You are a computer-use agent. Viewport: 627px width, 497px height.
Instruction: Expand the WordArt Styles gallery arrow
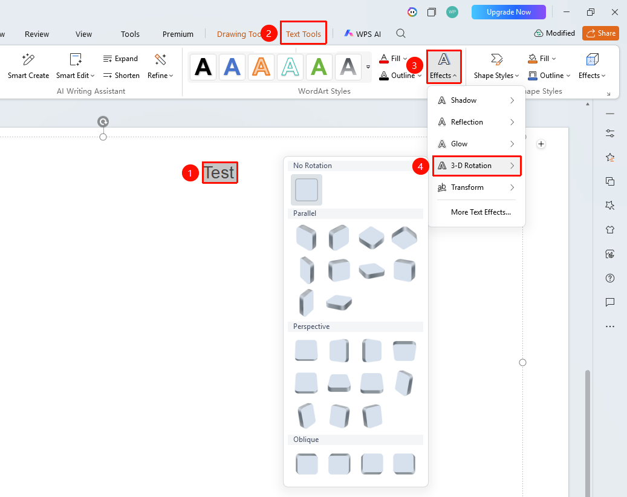coord(368,67)
